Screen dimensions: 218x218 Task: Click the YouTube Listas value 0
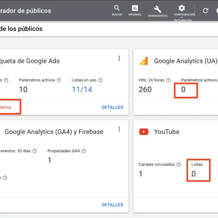[x=194, y=174]
